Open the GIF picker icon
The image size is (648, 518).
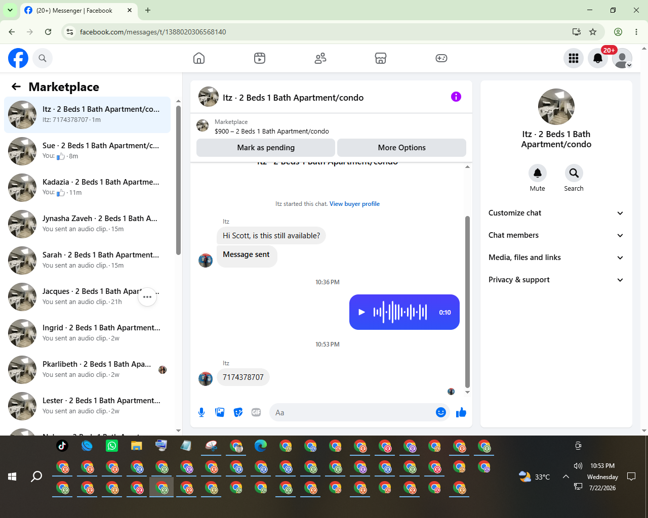click(256, 412)
